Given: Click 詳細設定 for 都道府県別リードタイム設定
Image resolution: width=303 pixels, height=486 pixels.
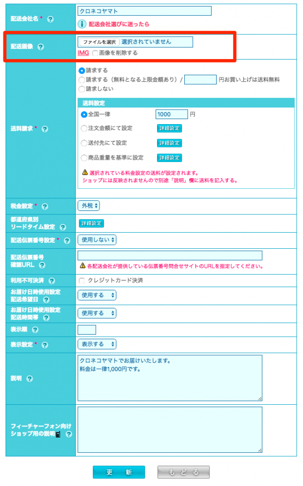Looking at the screenshot, I should click(x=91, y=224).
